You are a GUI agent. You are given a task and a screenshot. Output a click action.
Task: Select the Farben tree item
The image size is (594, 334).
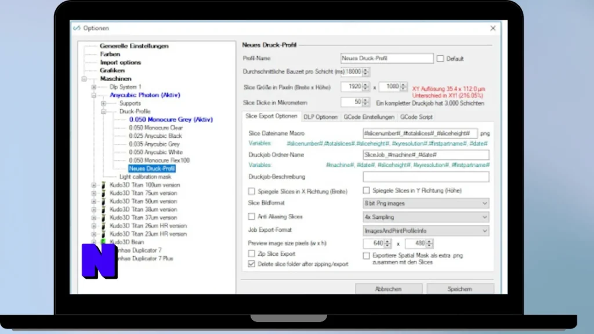[110, 54]
